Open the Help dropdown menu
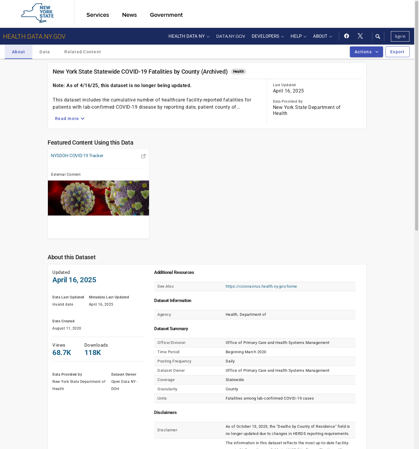The height and width of the screenshot is (449, 419). click(298, 36)
